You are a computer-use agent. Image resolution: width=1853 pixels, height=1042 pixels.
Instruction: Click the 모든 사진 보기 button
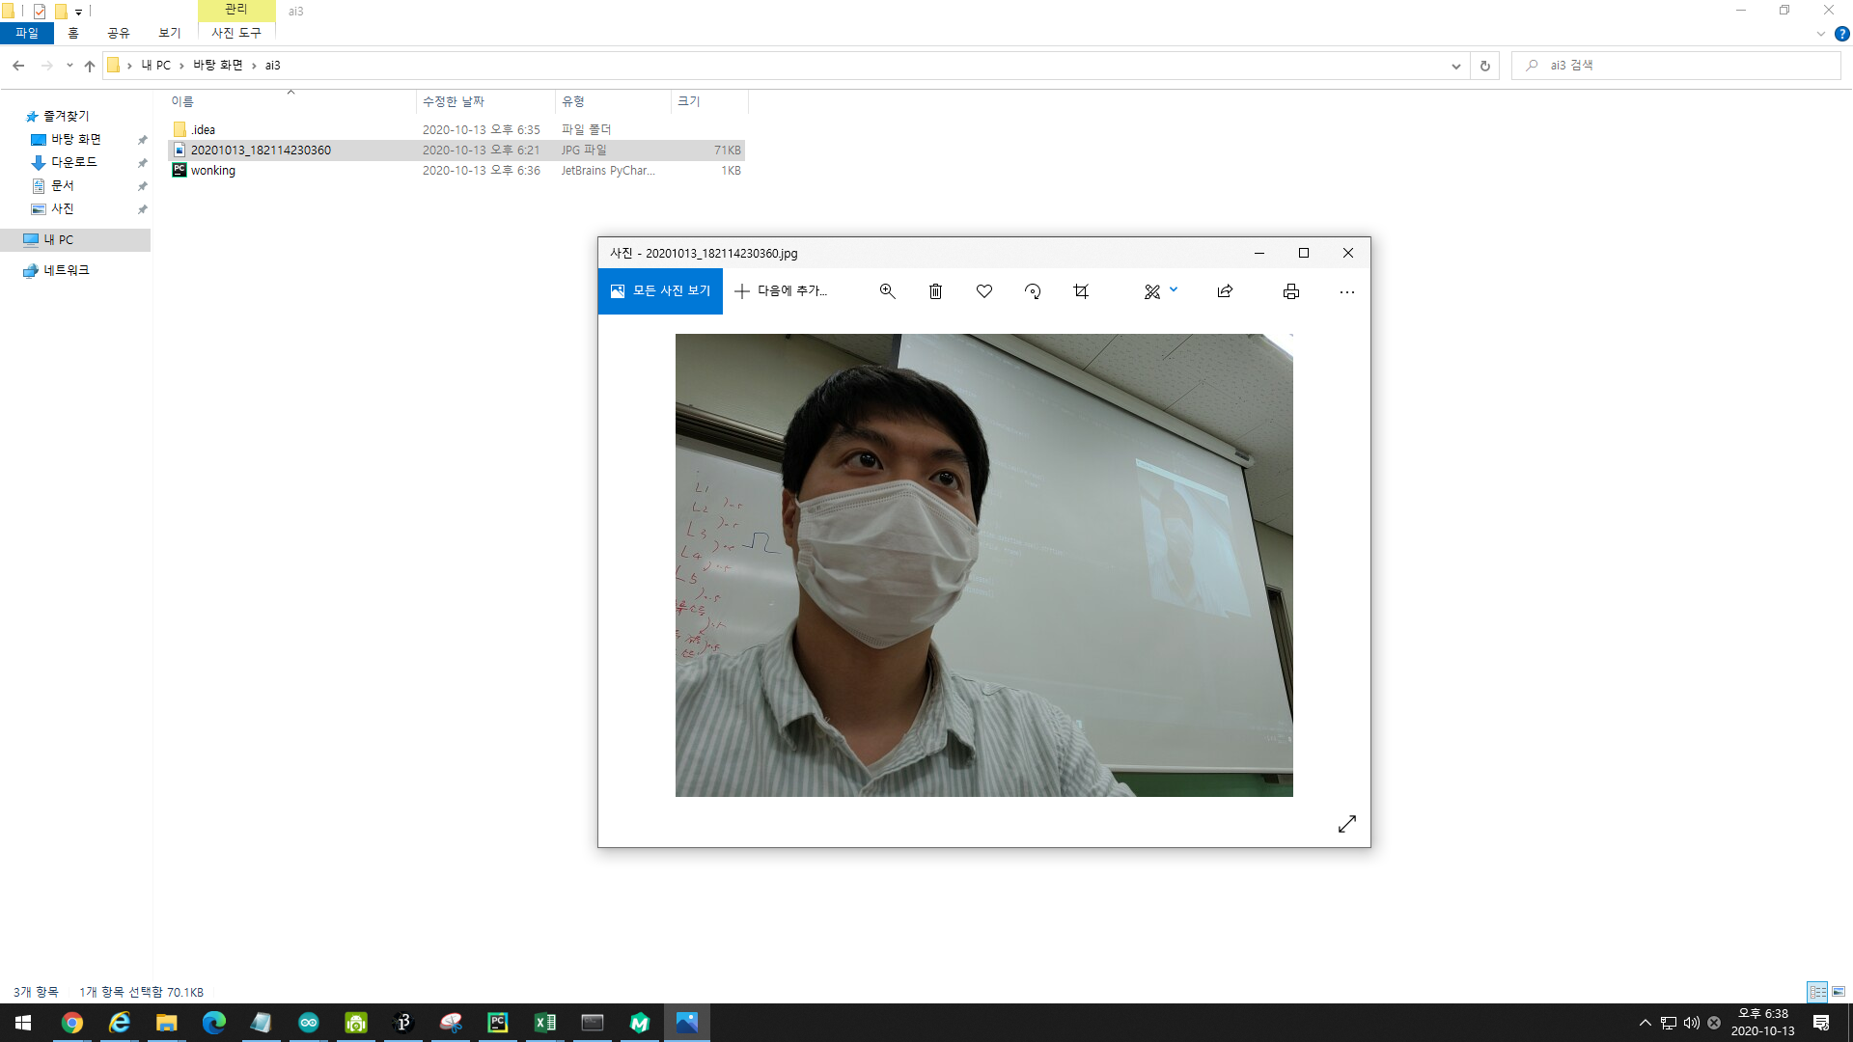tap(660, 291)
